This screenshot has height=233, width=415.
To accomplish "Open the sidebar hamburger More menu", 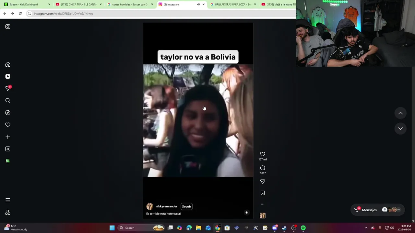I will 8,200.
